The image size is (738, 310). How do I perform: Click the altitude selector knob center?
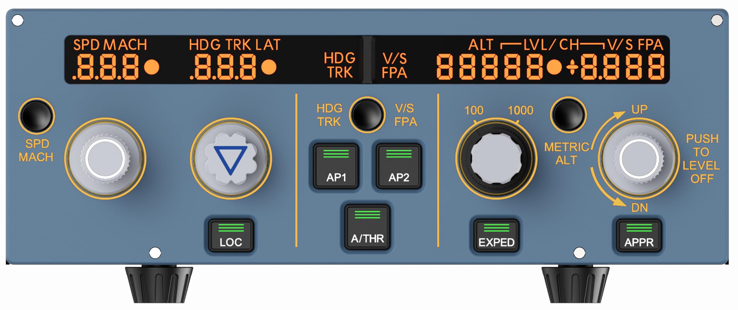point(496,158)
